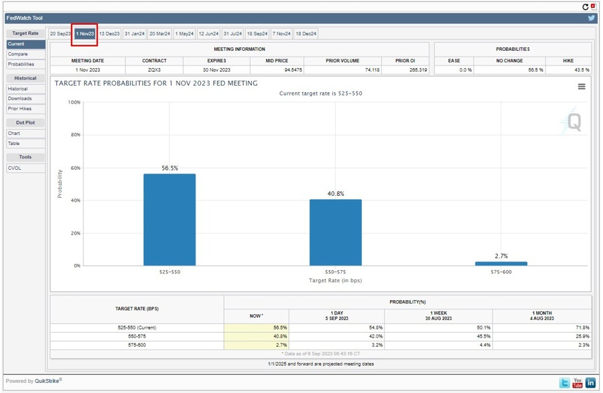This screenshot has width=603, height=393.
Task: Click the footer Twitter icon
Action: click(x=565, y=382)
